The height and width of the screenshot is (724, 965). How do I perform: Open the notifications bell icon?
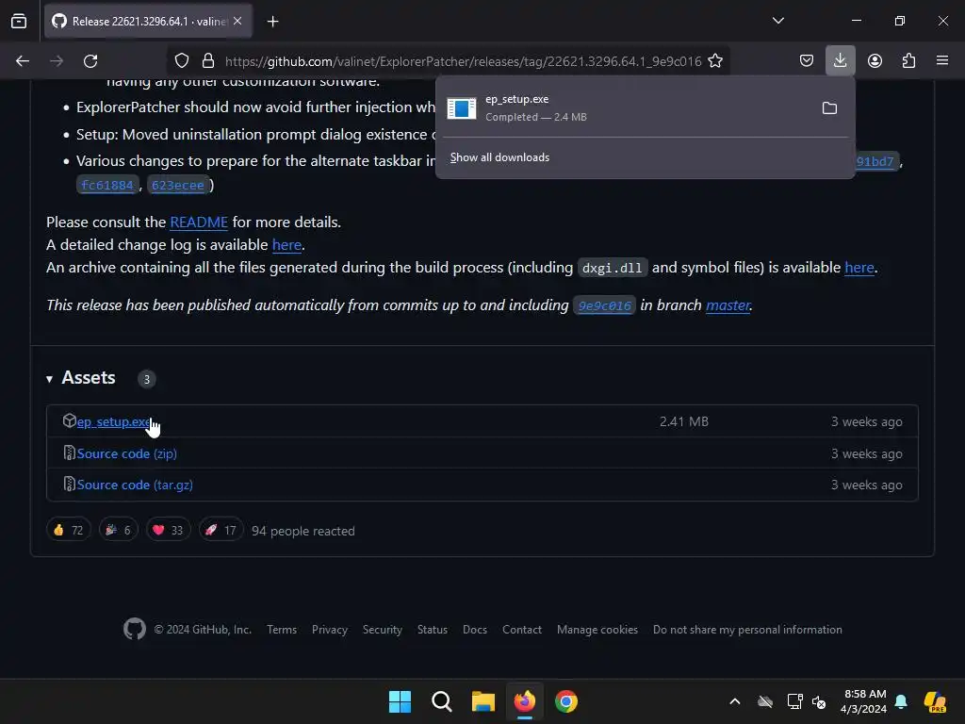pos(901,701)
